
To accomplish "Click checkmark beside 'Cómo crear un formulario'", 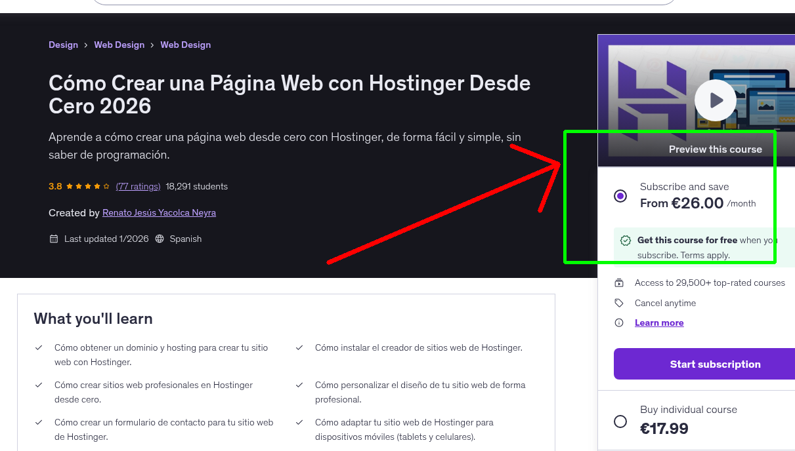I will pos(39,422).
